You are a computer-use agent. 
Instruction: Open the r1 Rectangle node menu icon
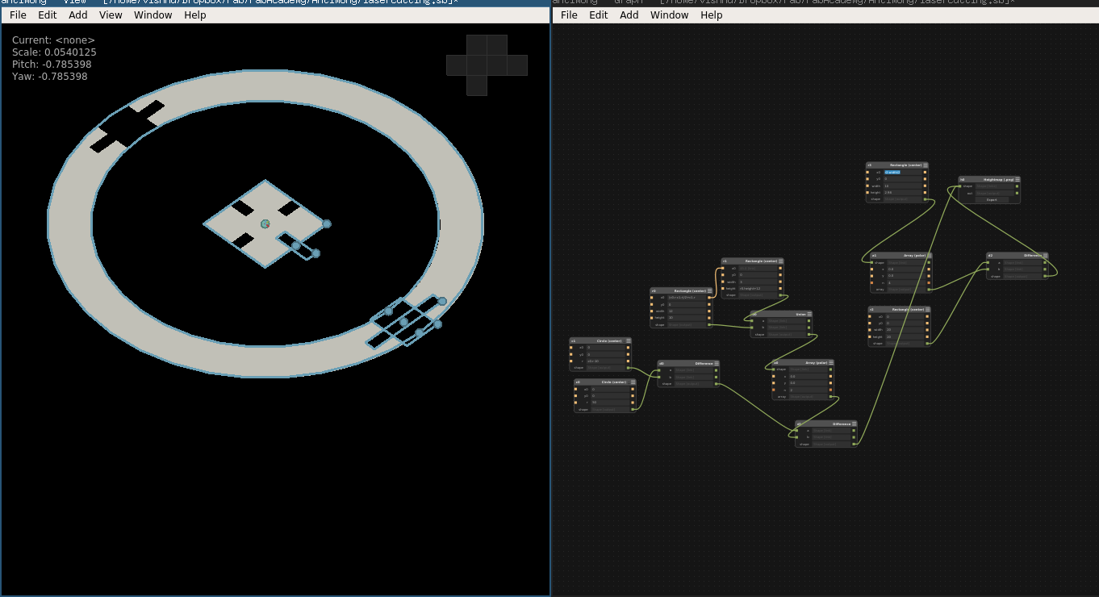click(780, 261)
